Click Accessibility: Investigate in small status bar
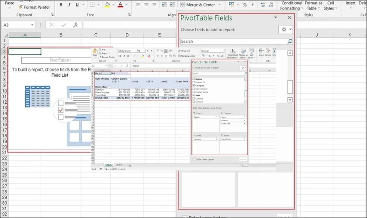Image resolution: width=367 pixels, height=218 pixels. 115,169
